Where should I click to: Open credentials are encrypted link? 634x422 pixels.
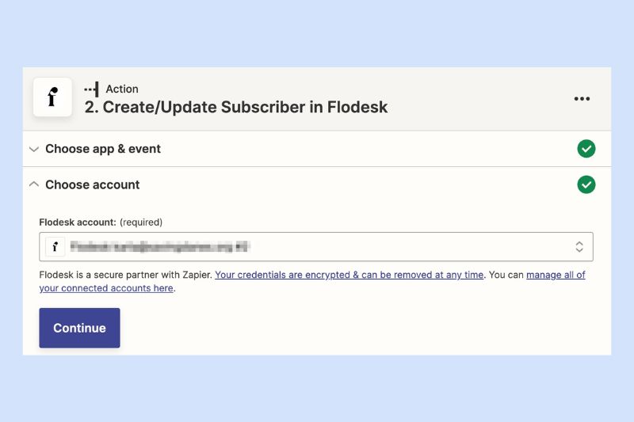point(349,275)
